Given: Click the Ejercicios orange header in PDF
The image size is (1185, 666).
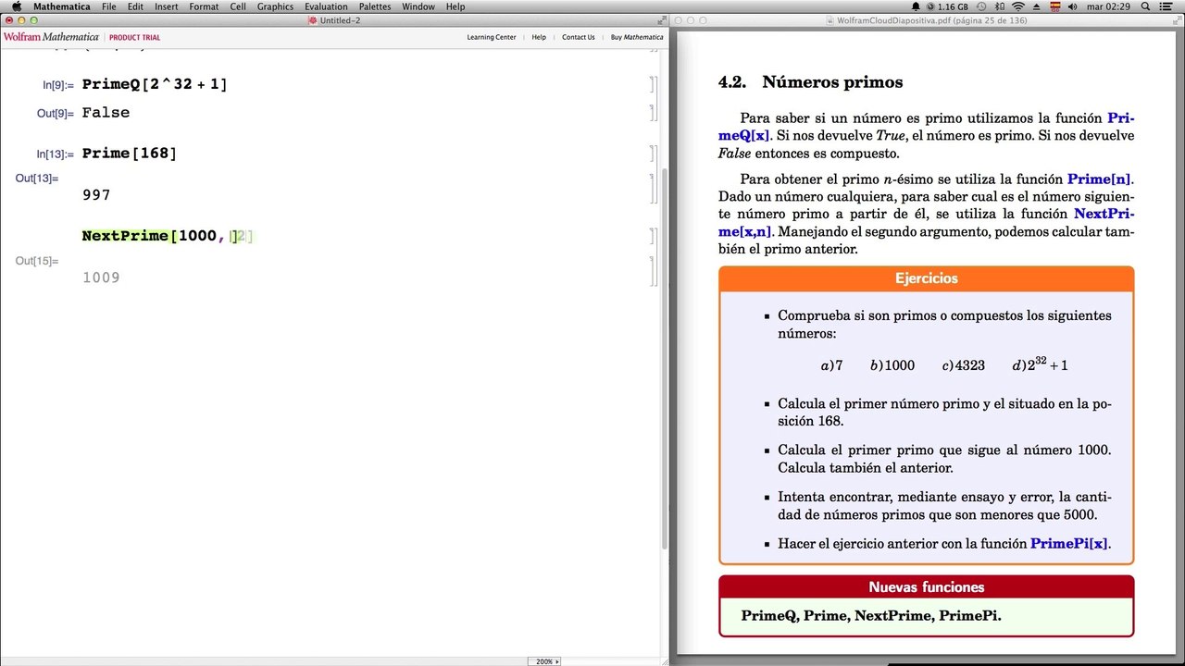Looking at the screenshot, I should click(x=927, y=278).
